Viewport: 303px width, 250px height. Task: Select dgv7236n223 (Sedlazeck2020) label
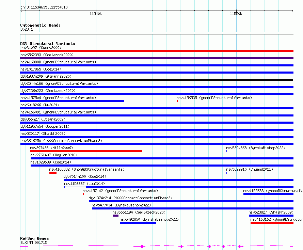tap(48, 91)
